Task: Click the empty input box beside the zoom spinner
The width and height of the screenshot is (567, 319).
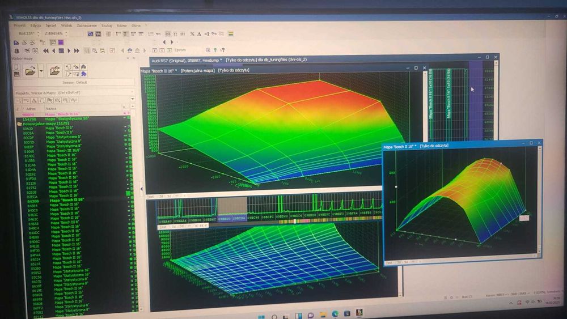Action: pos(77,33)
